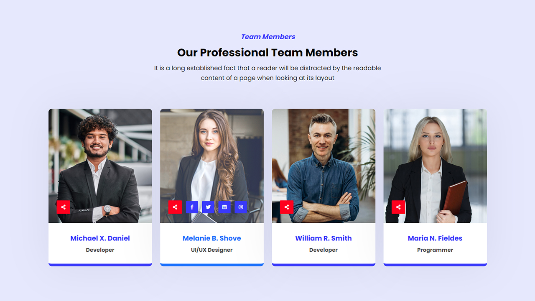Click share icon on Michael X. Daniel's card

(64, 207)
